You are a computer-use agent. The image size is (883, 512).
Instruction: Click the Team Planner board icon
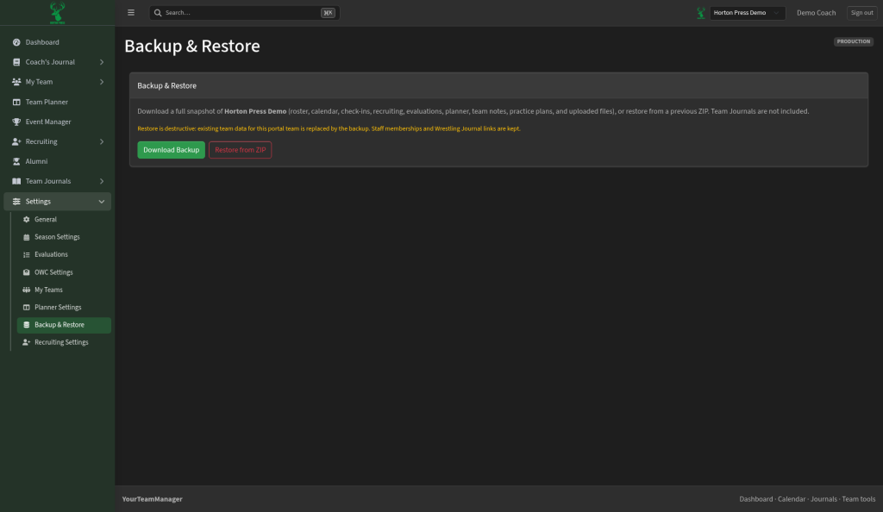[16, 102]
